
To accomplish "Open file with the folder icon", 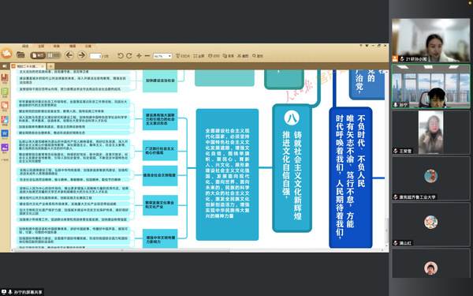I will click(x=20, y=55).
